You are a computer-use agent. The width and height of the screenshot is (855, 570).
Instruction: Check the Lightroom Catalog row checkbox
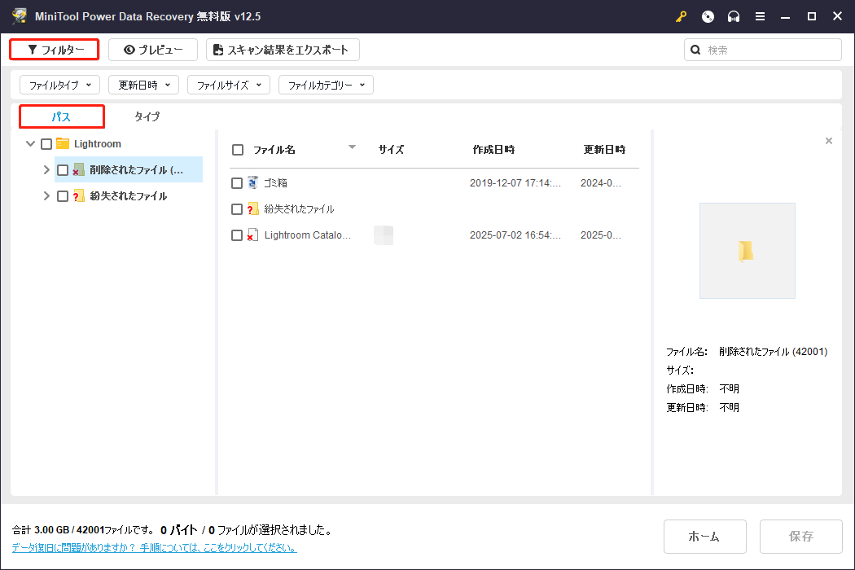click(x=237, y=235)
